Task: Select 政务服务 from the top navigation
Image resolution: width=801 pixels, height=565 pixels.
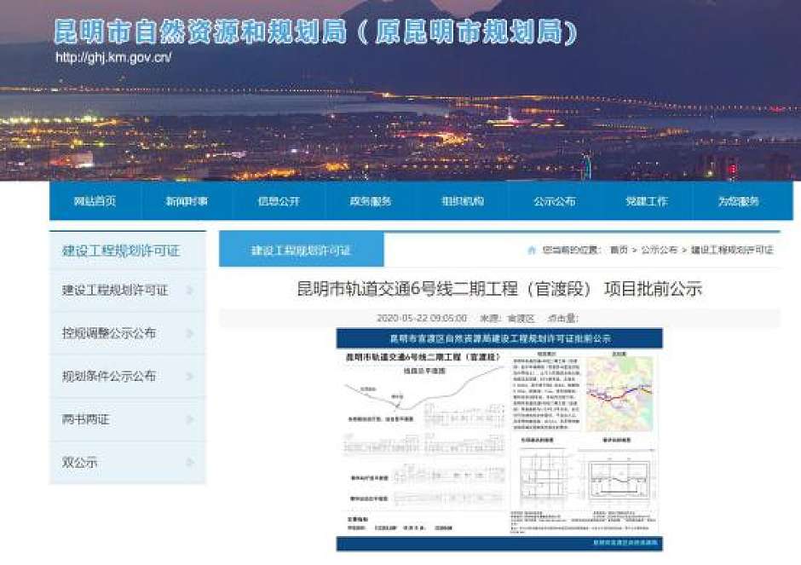Action: [371, 202]
